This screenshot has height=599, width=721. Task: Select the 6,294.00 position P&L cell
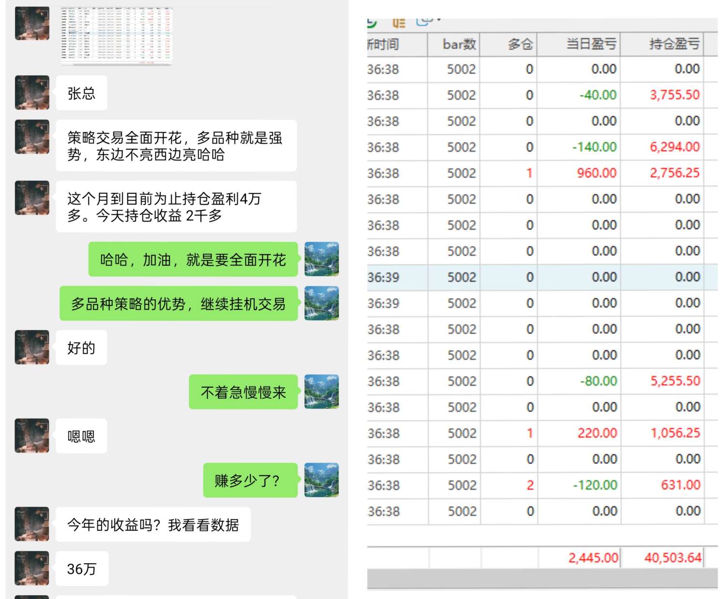click(662, 147)
